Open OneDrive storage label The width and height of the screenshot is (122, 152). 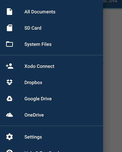point(34,115)
